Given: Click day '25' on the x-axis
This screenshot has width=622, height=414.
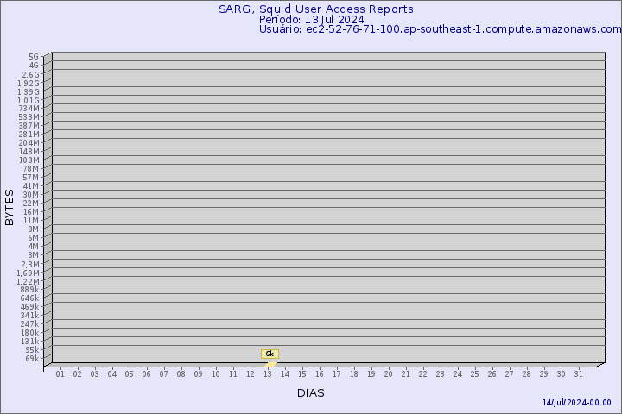Looking at the screenshot, I should click(x=475, y=374).
